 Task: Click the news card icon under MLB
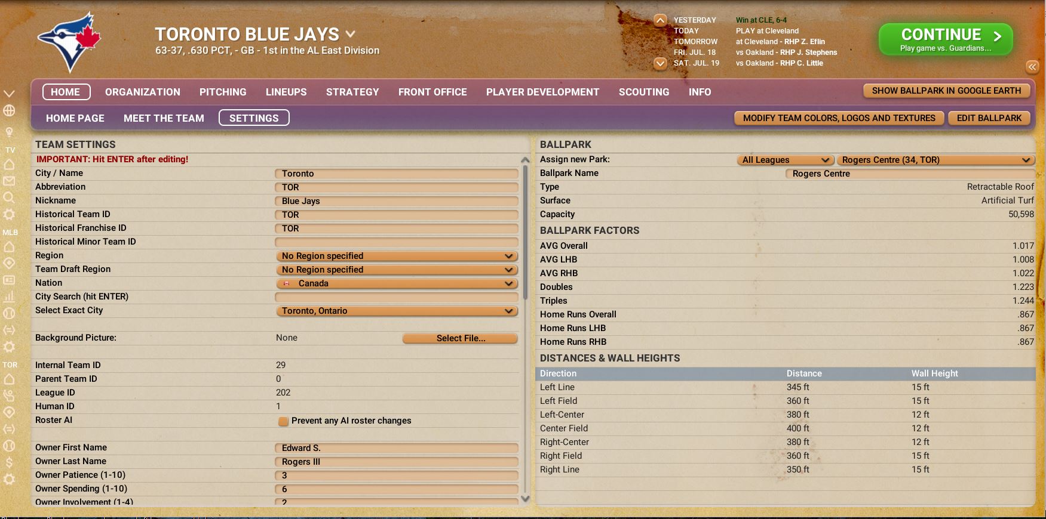coord(9,280)
